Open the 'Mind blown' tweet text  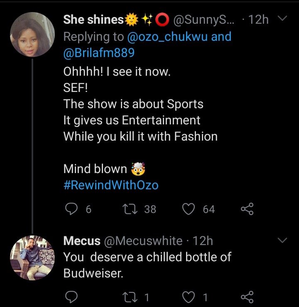coord(95,169)
